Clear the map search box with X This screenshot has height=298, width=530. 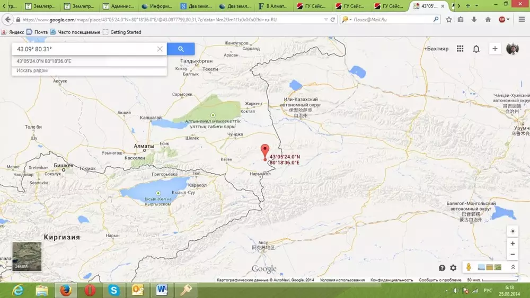[x=160, y=49]
